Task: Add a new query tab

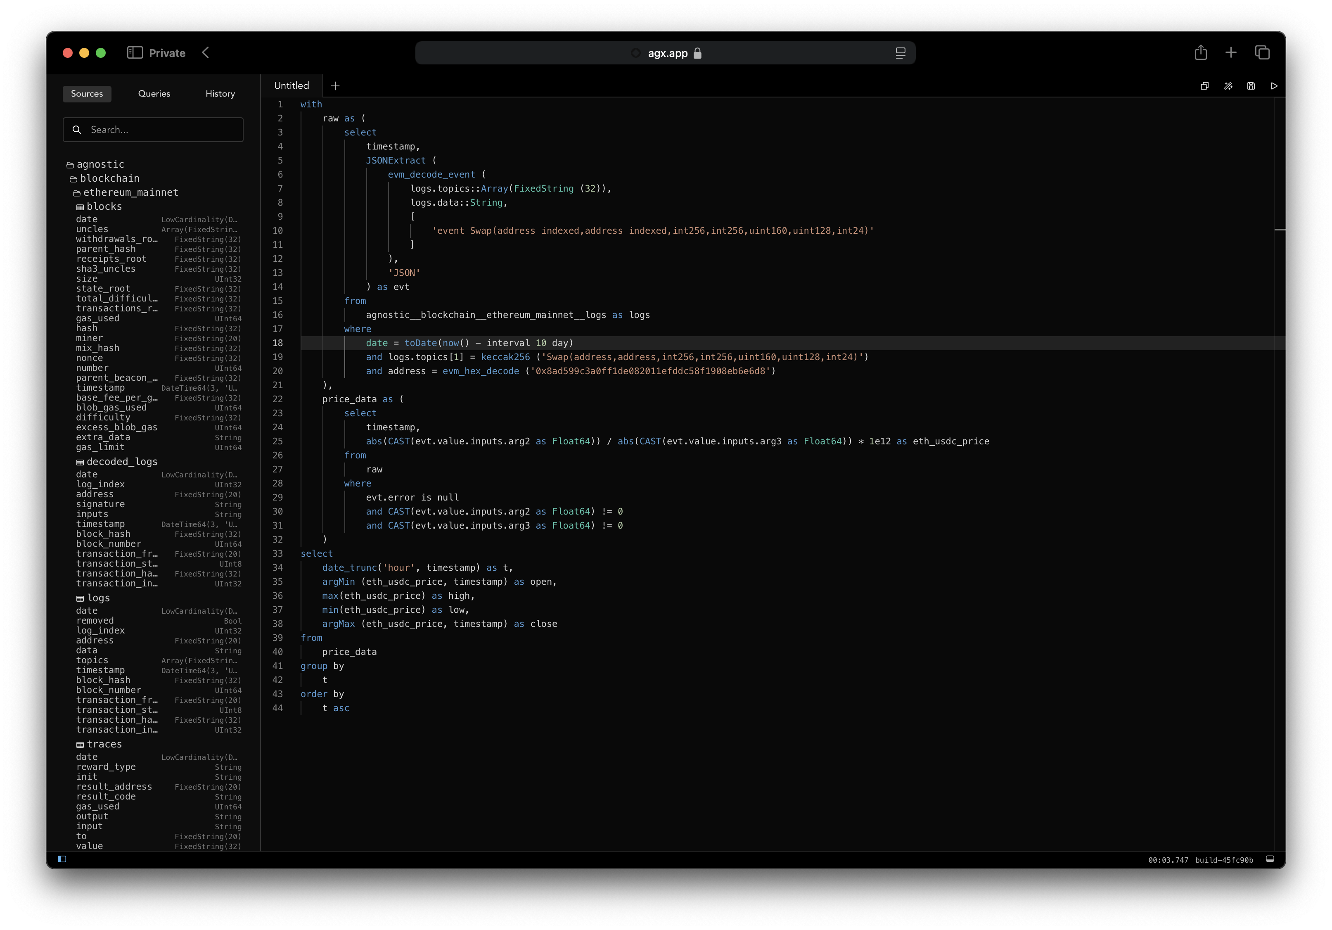Action: tap(335, 86)
